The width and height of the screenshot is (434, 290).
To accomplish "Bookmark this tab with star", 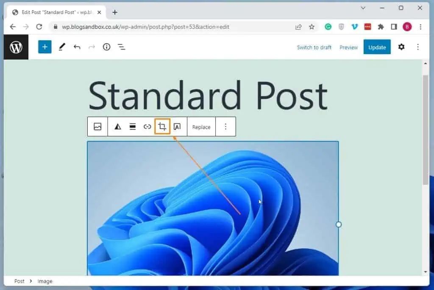I will pos(312,27).
